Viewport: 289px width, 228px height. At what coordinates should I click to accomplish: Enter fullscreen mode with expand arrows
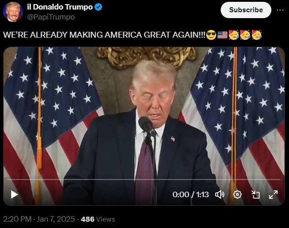(273, 194)
